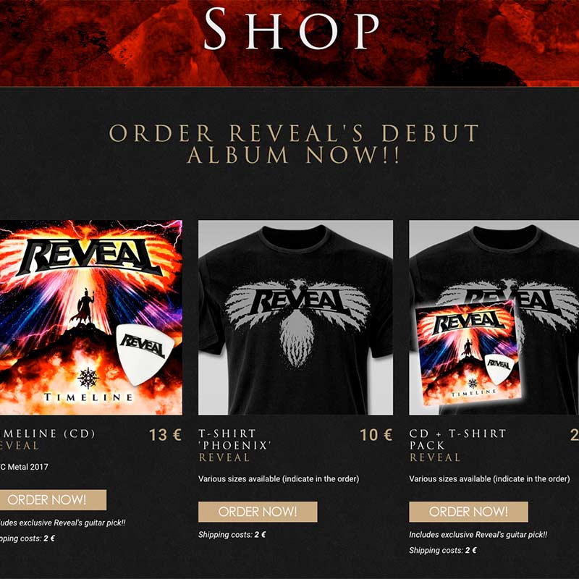This screenshot has height=579, width=579.
Task: Click the Reveal artist name under CD + T-shirt Pack
Action: (x=435, y=457)
